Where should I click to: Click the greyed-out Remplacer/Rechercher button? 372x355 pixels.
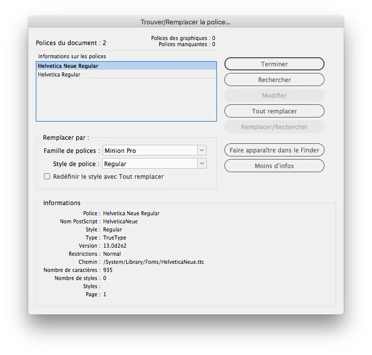pos(274,127)
